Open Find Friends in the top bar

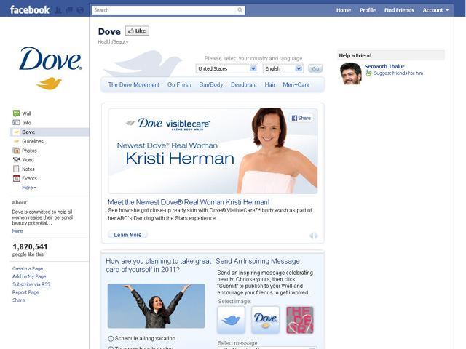399,10
